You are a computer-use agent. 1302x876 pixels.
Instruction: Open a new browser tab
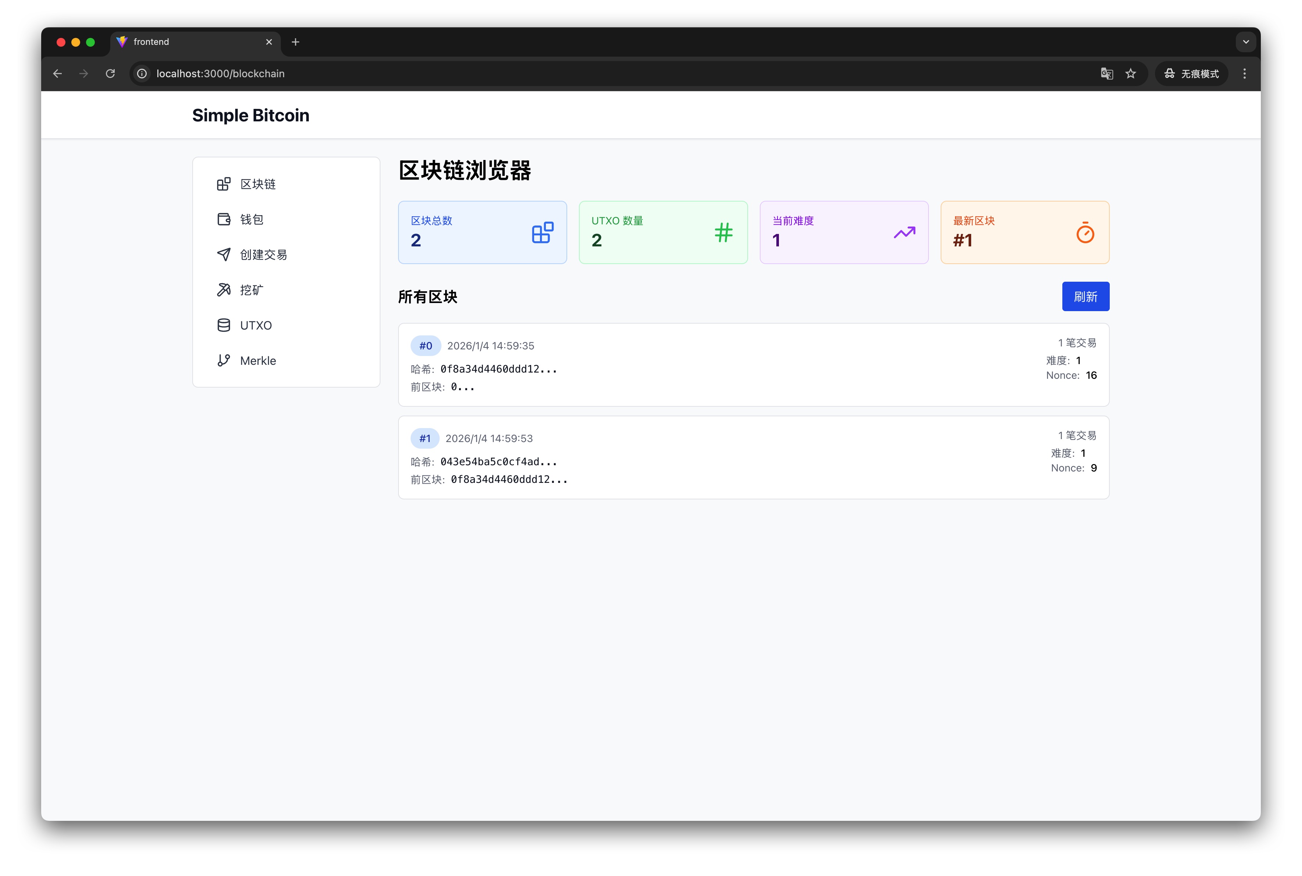click(295, 42)
